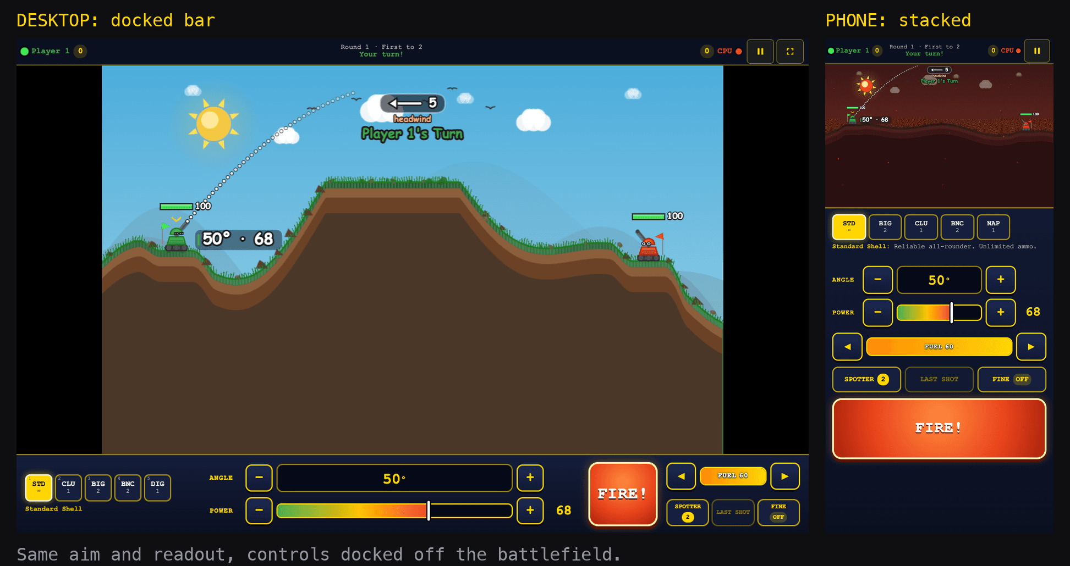Screen dimensions: 1070x566
Task: Click the desktop FUEL 60 bar
Action: pyautogui.click(x=733, y=476)
